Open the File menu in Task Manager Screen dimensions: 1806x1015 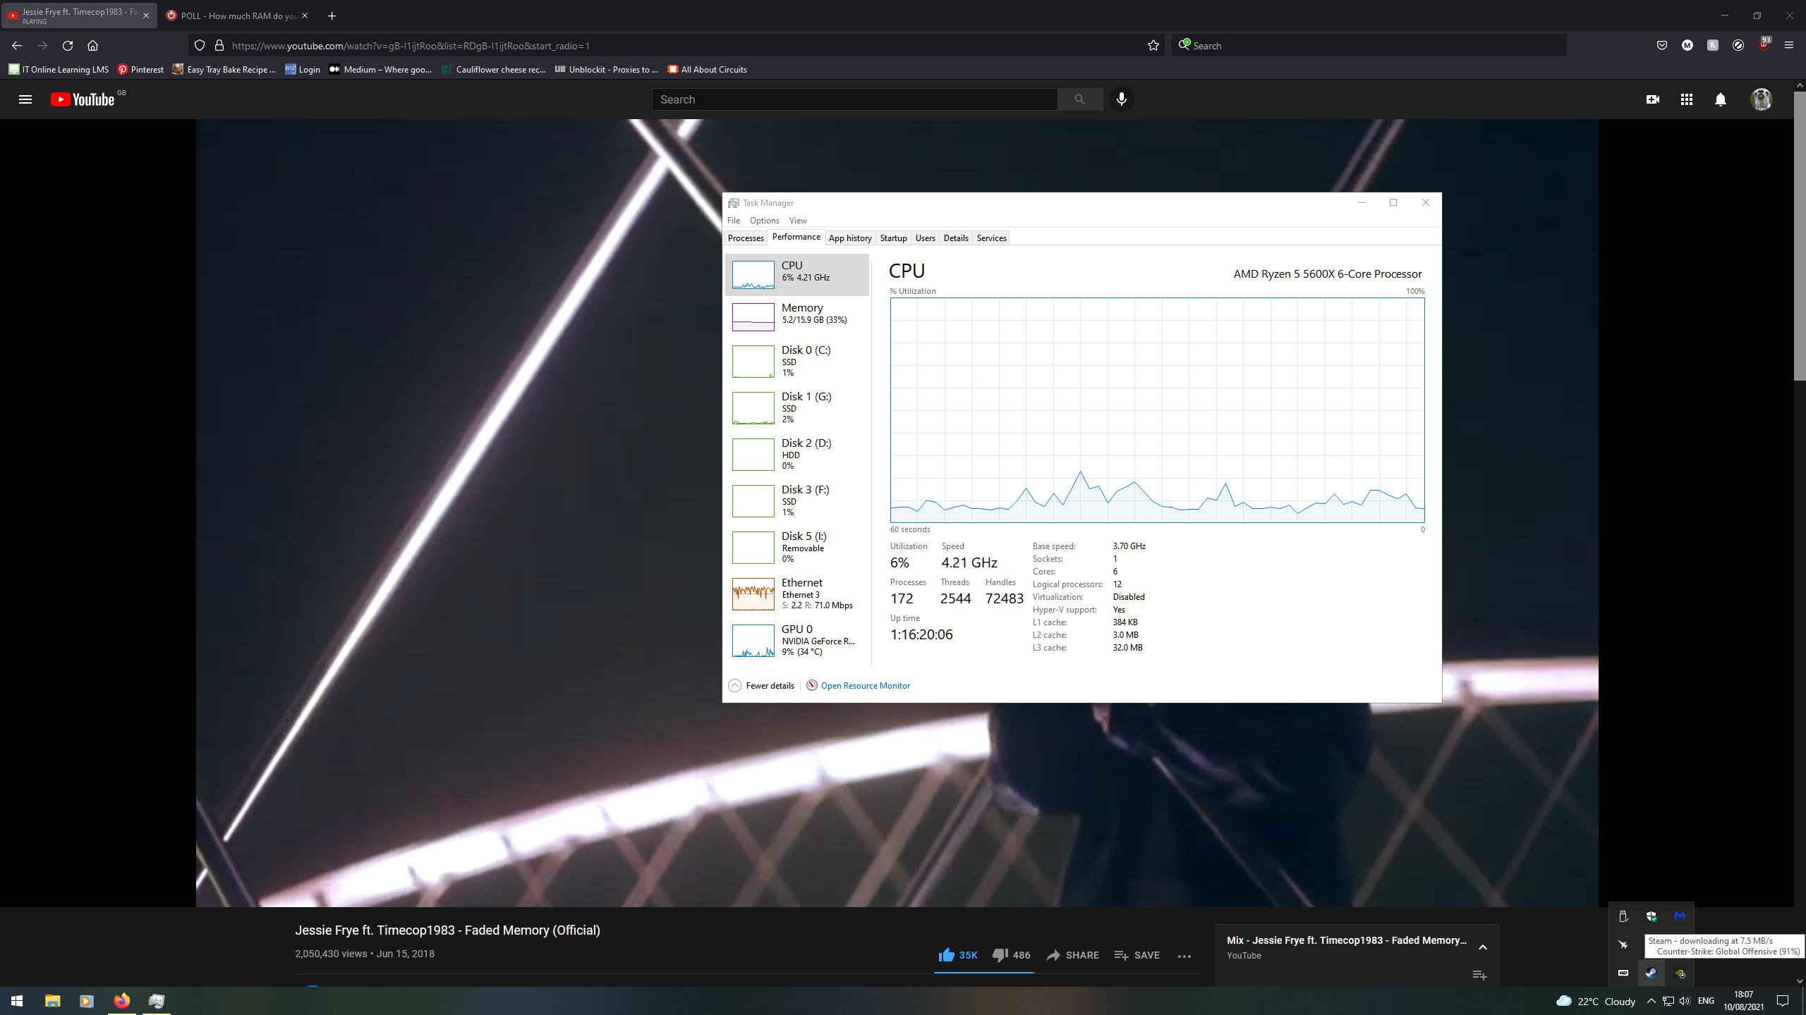tap(734, 221)
